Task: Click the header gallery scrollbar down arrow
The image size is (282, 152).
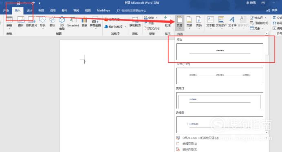Action: coord(267,132)
